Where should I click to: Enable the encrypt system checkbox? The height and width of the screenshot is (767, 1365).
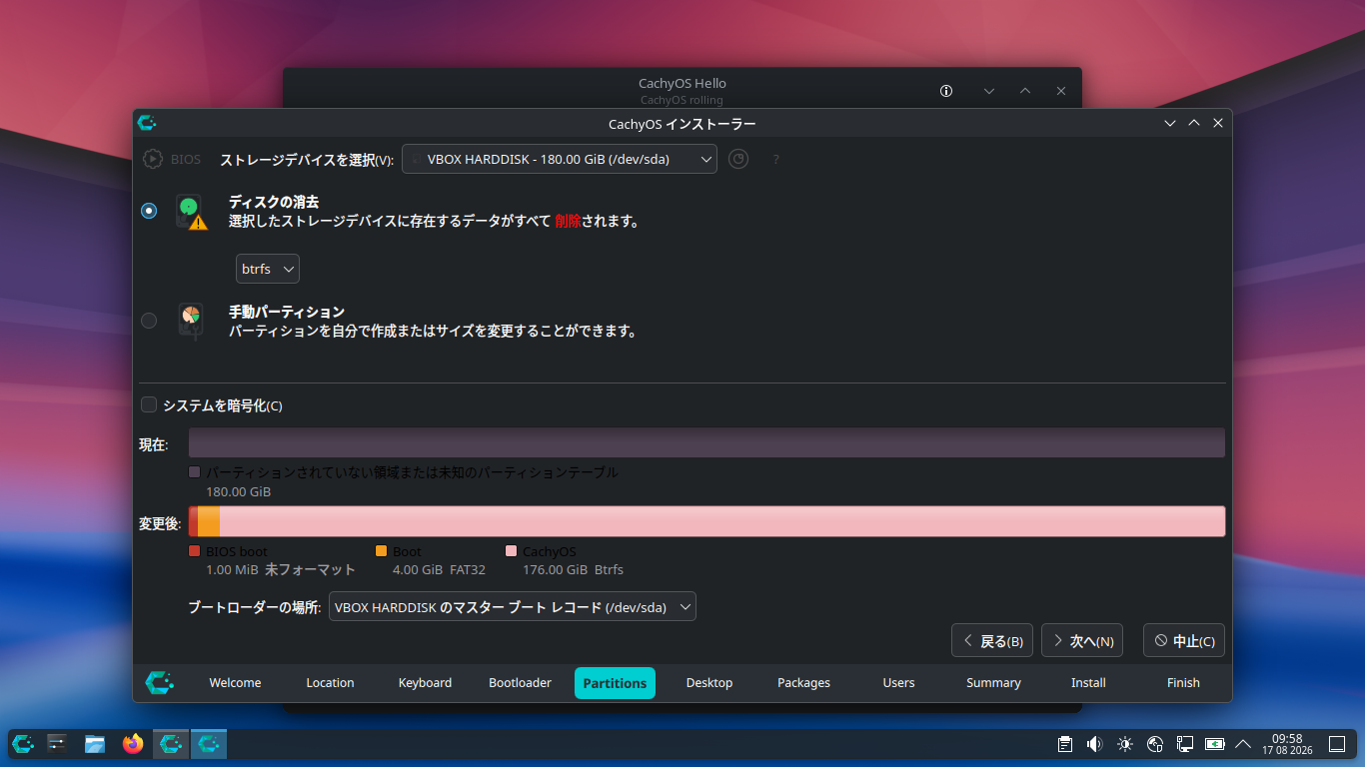coord(149,404)
